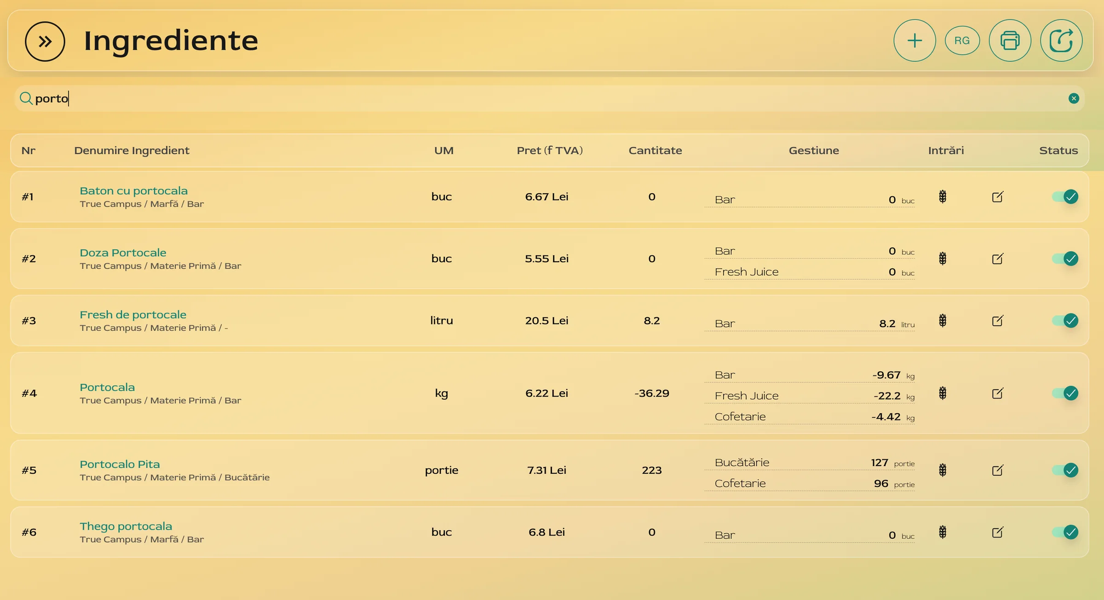The image size is (1104, 600).
Task: Toggle status for Fresh de portocale
Action: point(1065,321)
